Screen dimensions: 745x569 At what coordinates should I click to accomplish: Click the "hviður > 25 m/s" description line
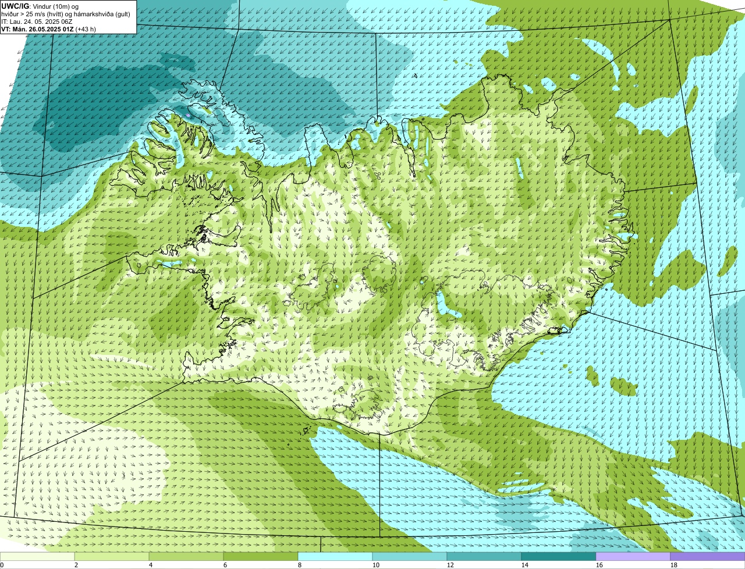click(66, 14)
